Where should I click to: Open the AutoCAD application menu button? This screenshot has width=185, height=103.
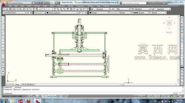(x=4, y=4)
